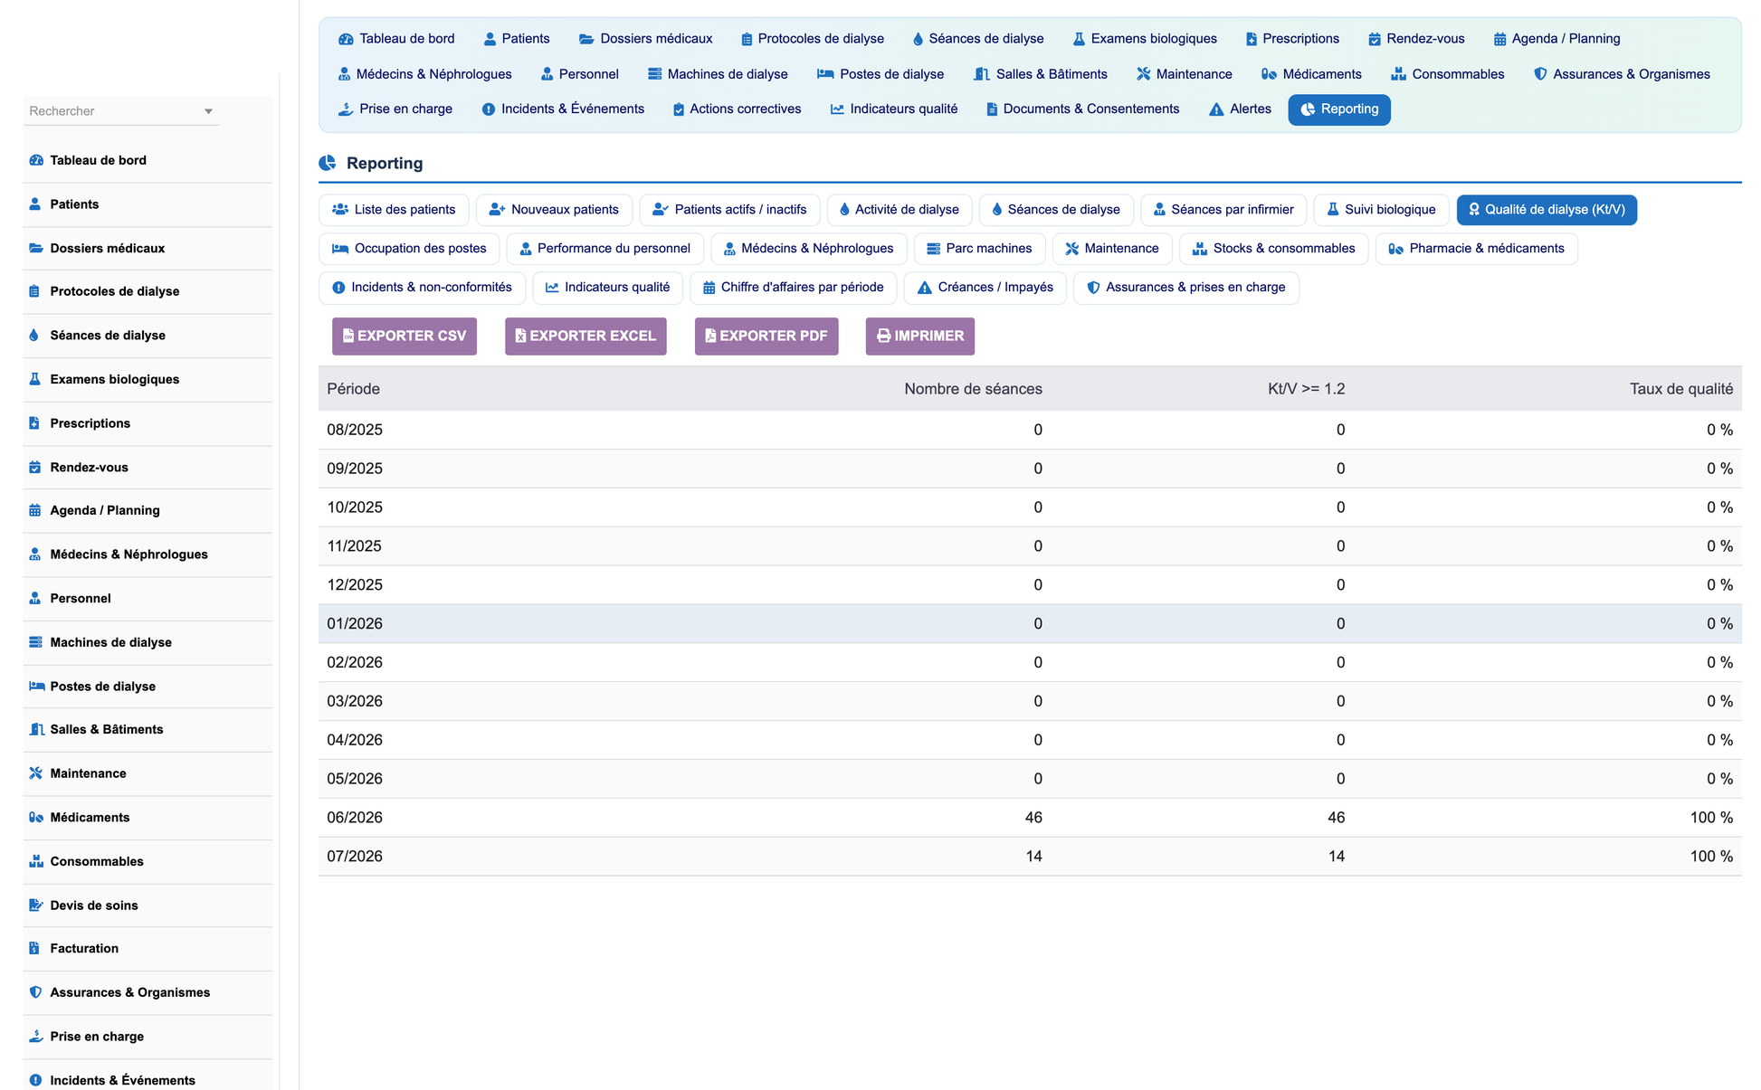Click the EXPORTER PDF button
Viewport: 1761px width, 1090px height.
pyautogui.click(x=766, y=336)
